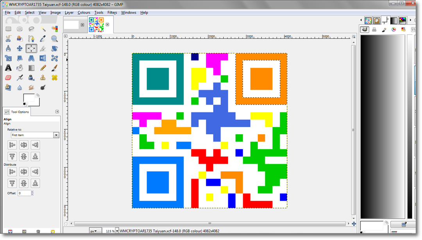
Task: Select the Ink tool
Action: [x=31, y=78]
